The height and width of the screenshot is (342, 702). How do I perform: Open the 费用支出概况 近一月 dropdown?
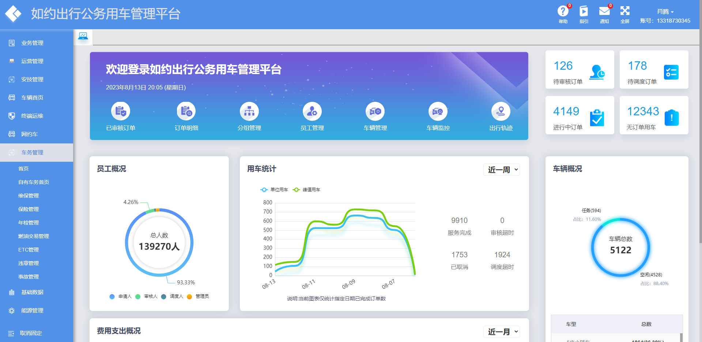point(502,331)
